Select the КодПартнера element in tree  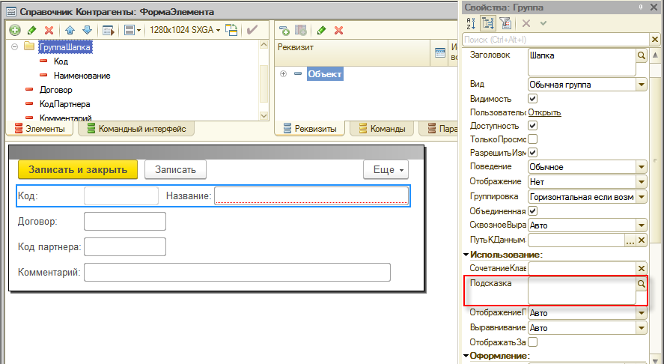click(x=65, y=104)
